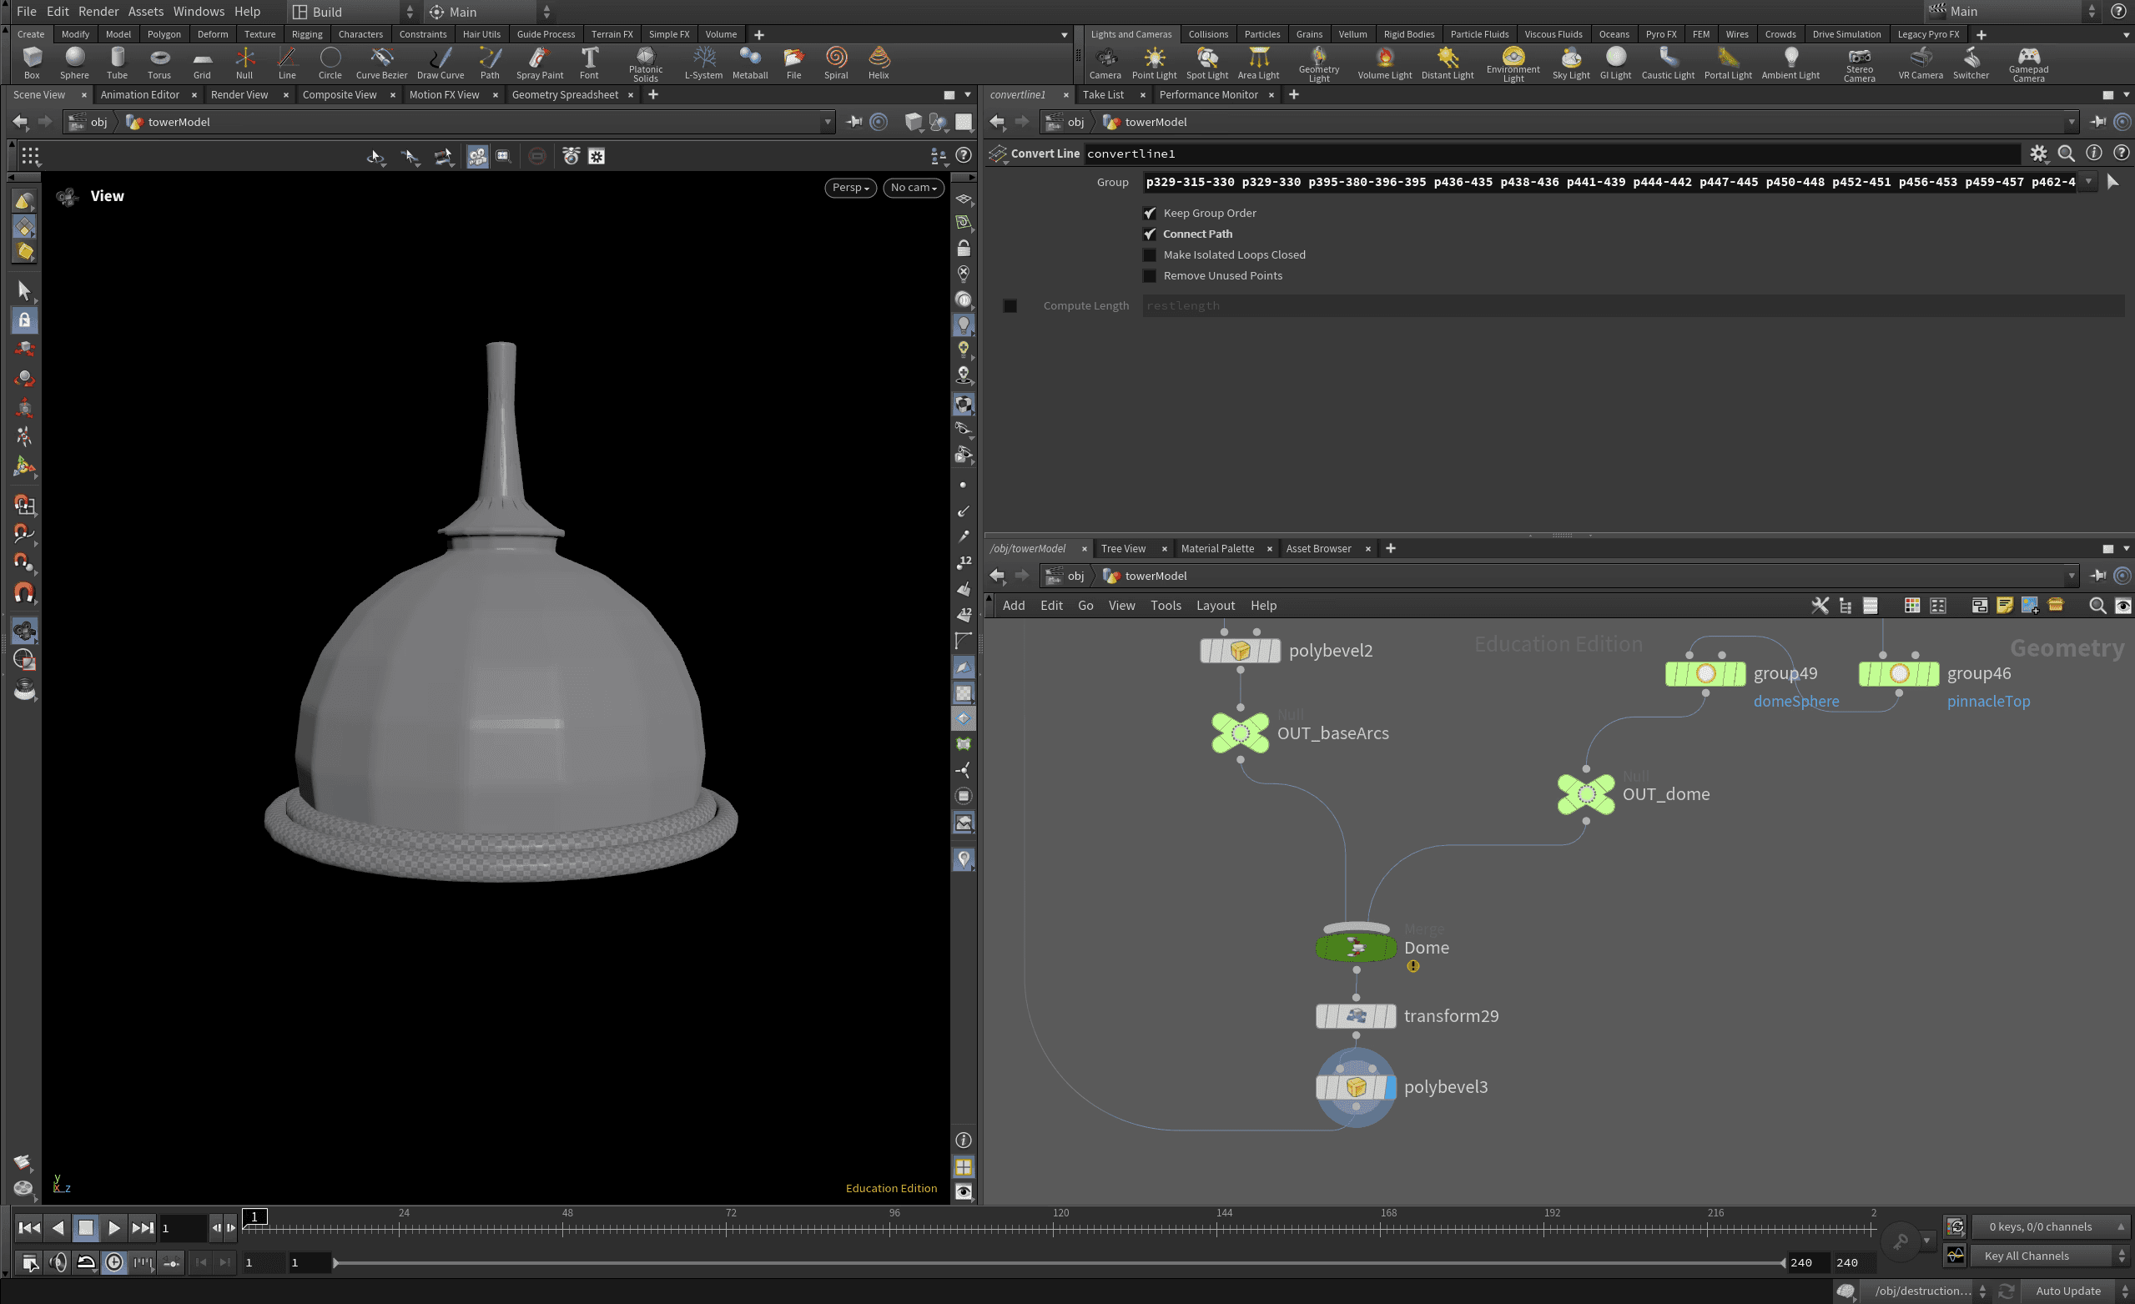Switch to the Geometry Spreadsheet tab
Screen dimensions: 2135x1304
click(564, 94)
